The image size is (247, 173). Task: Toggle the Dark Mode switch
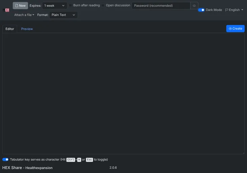tap(201, 10)
